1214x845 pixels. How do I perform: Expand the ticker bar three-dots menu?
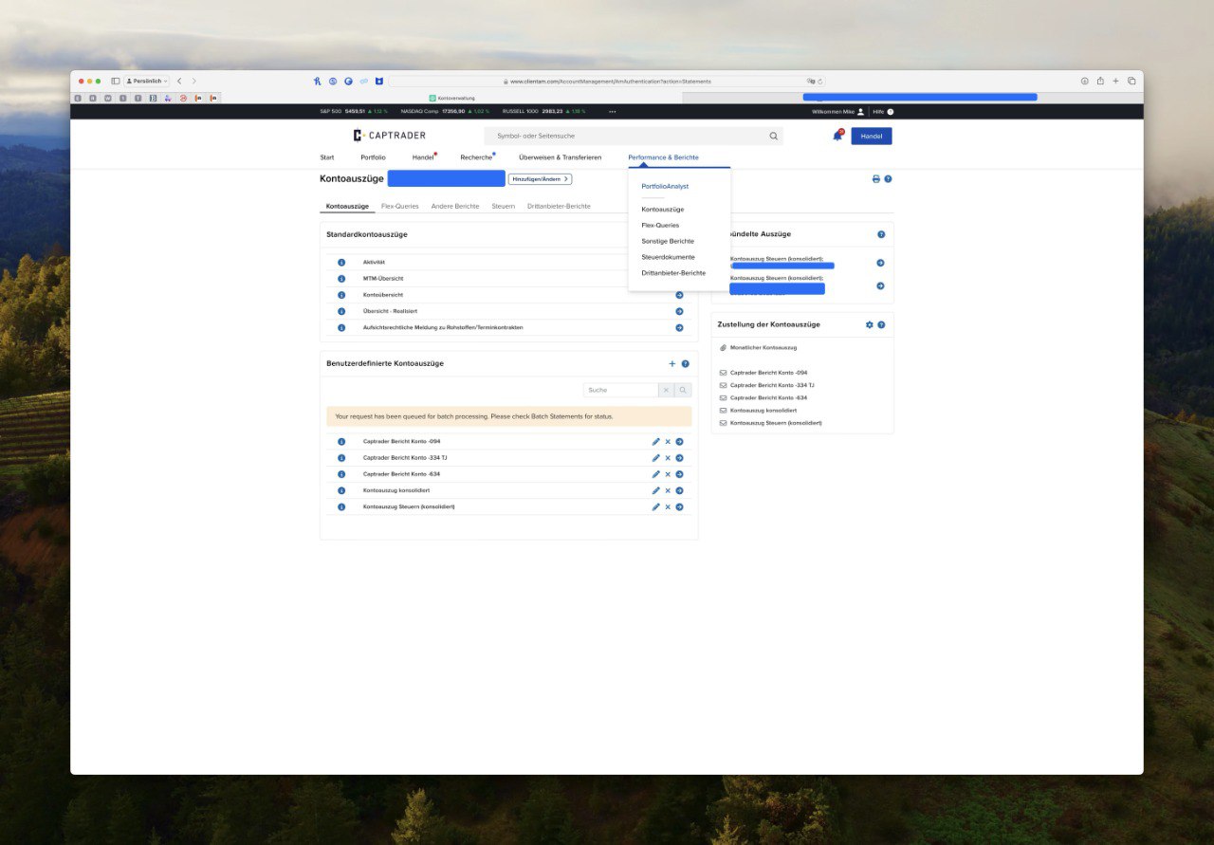click(612, 112)
